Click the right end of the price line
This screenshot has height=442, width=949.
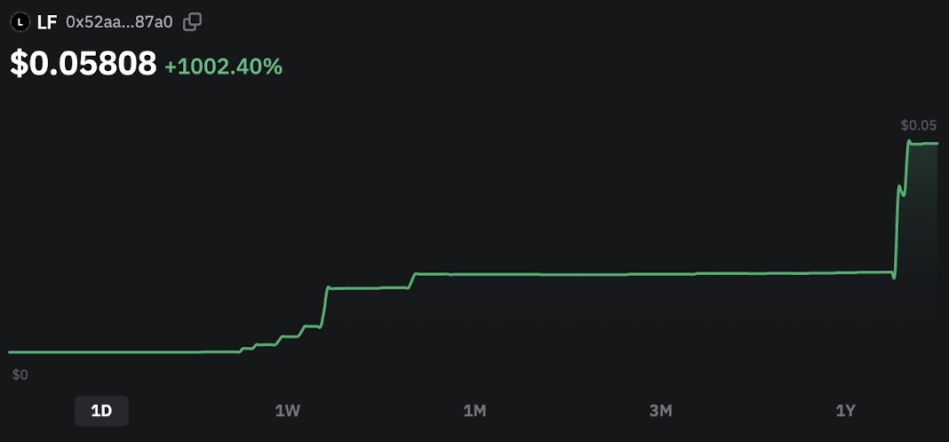click(937, 143)
